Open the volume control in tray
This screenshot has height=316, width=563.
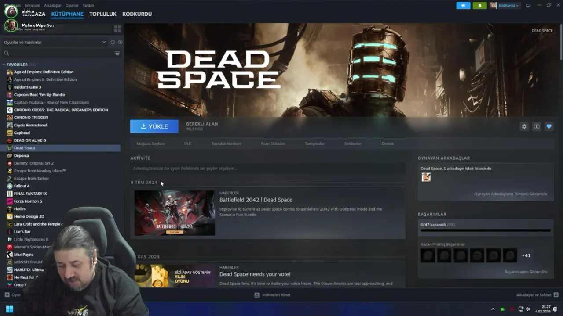click(x=528, y=309)
